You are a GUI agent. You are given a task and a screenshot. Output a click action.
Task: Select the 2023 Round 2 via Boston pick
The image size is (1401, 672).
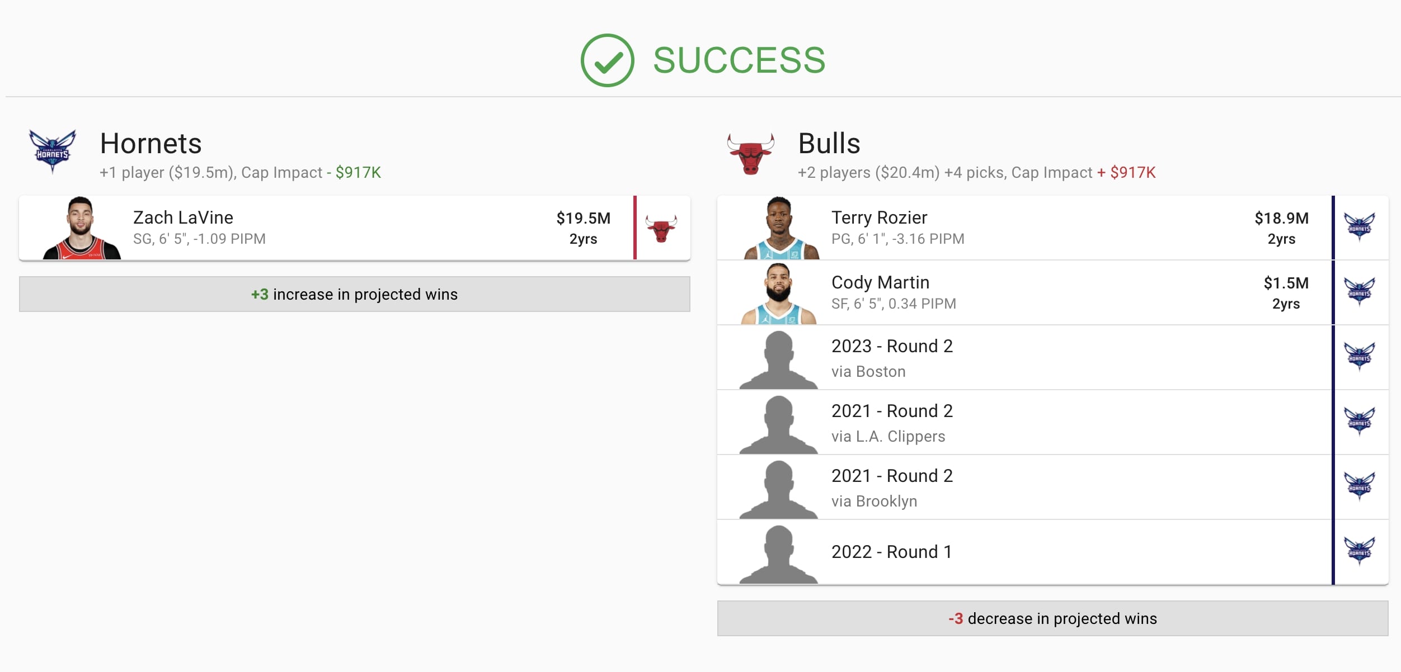[x=892, y=358]
